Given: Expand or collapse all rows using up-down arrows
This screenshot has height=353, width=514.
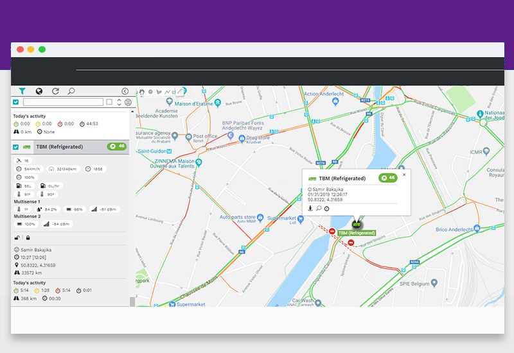Looking at the screenshot, I should (x=119, y=102).
